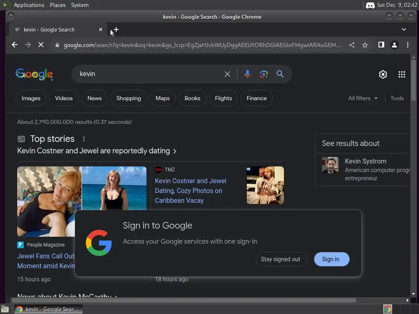Viewport: 419px width, 314px height.
Task: Switch to Maps results
Action: pos(163,98)
